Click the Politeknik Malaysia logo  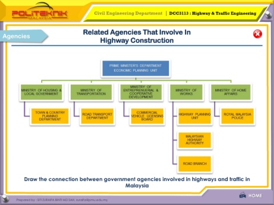pos(39,12)
